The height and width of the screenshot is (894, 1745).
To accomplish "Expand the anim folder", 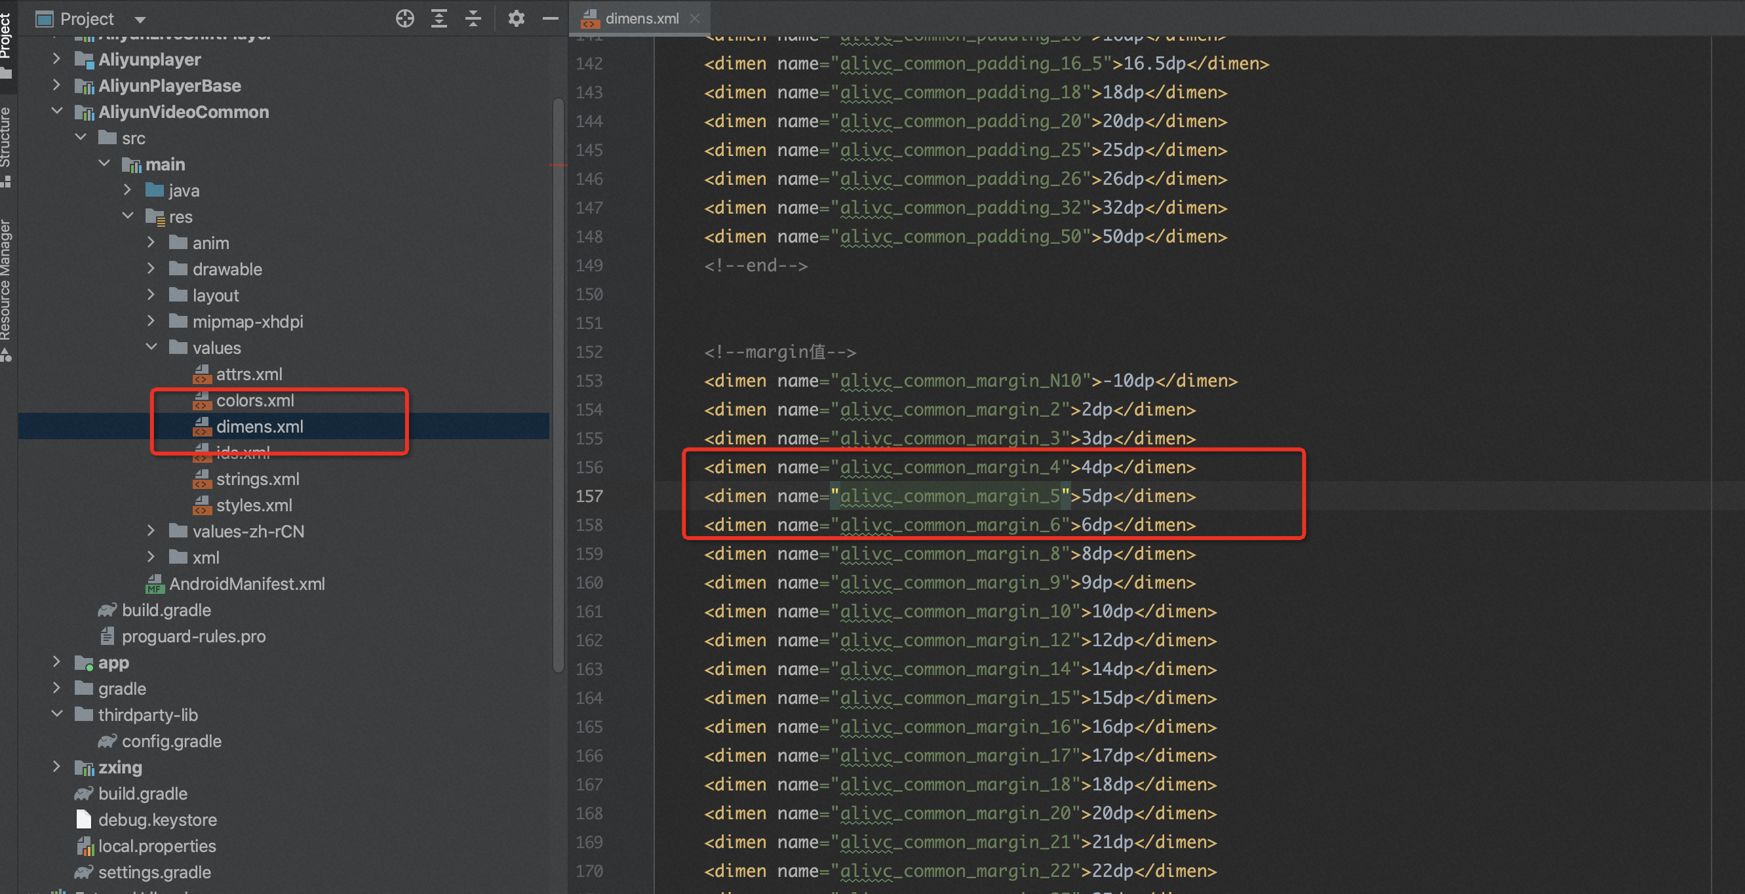I will [x=151, y=243].
